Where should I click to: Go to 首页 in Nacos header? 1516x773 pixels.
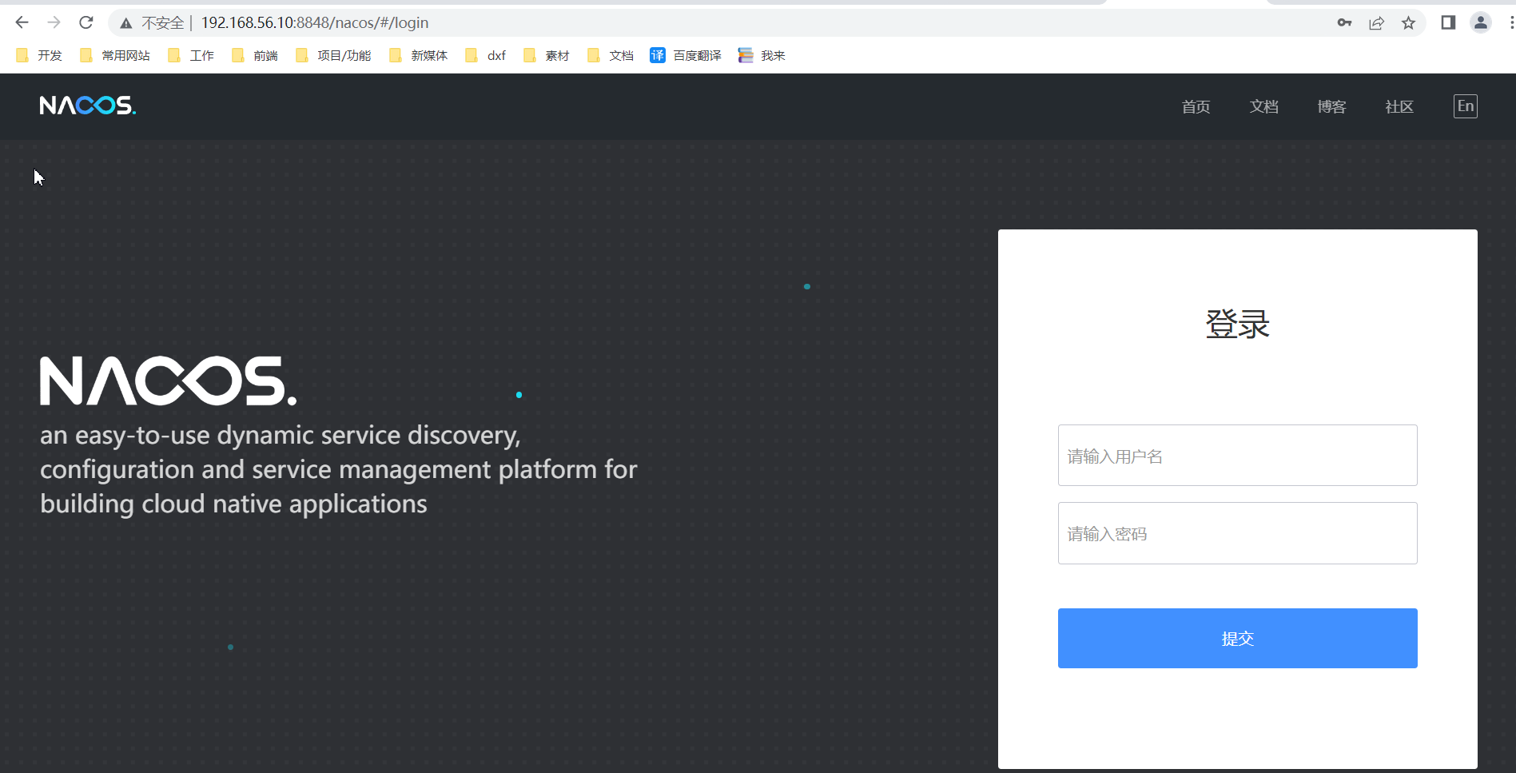click(1196, 106)
